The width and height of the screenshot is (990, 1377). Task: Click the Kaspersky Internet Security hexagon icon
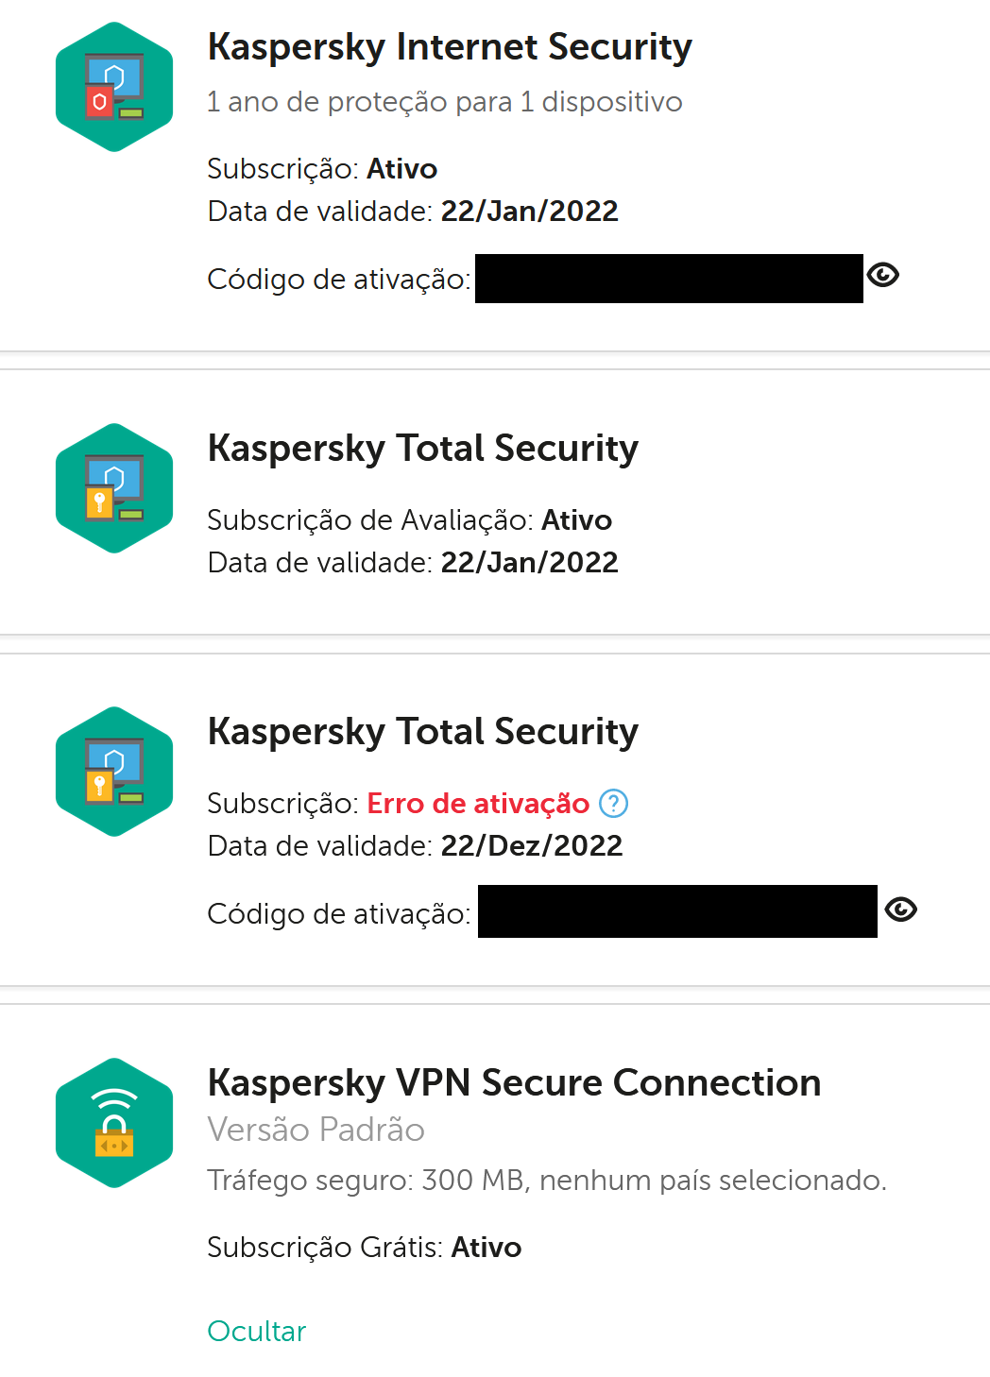click(114, 87)
